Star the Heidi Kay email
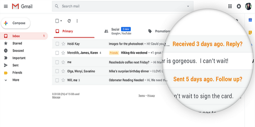255x127 pixels. 63,44
